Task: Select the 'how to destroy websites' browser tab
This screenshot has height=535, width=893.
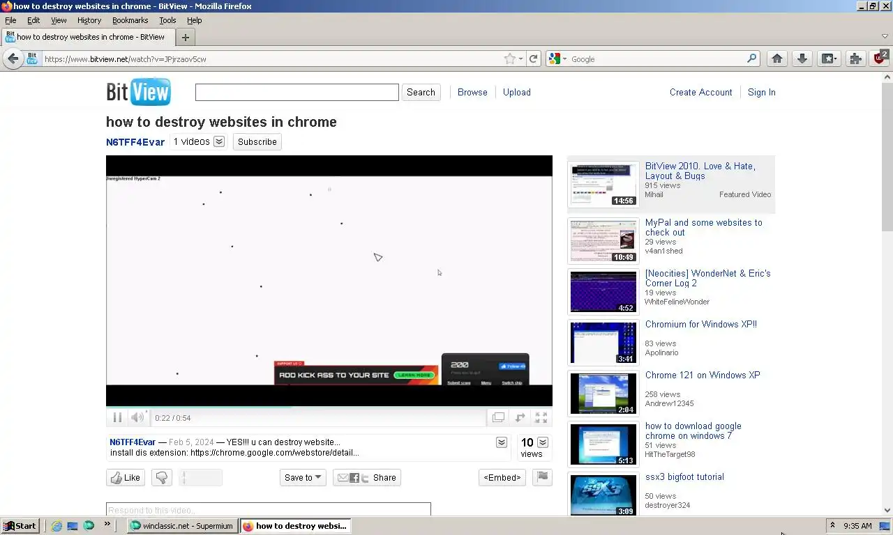Action: [x=87, y=37]
